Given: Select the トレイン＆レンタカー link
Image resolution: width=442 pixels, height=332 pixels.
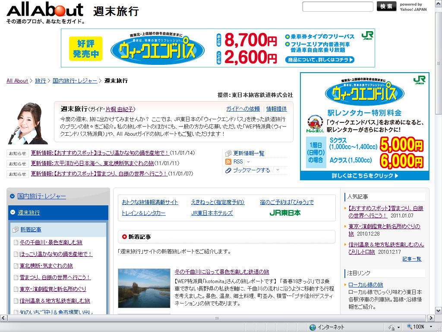Looking at the screenshot, I should [x=144, y=213].
